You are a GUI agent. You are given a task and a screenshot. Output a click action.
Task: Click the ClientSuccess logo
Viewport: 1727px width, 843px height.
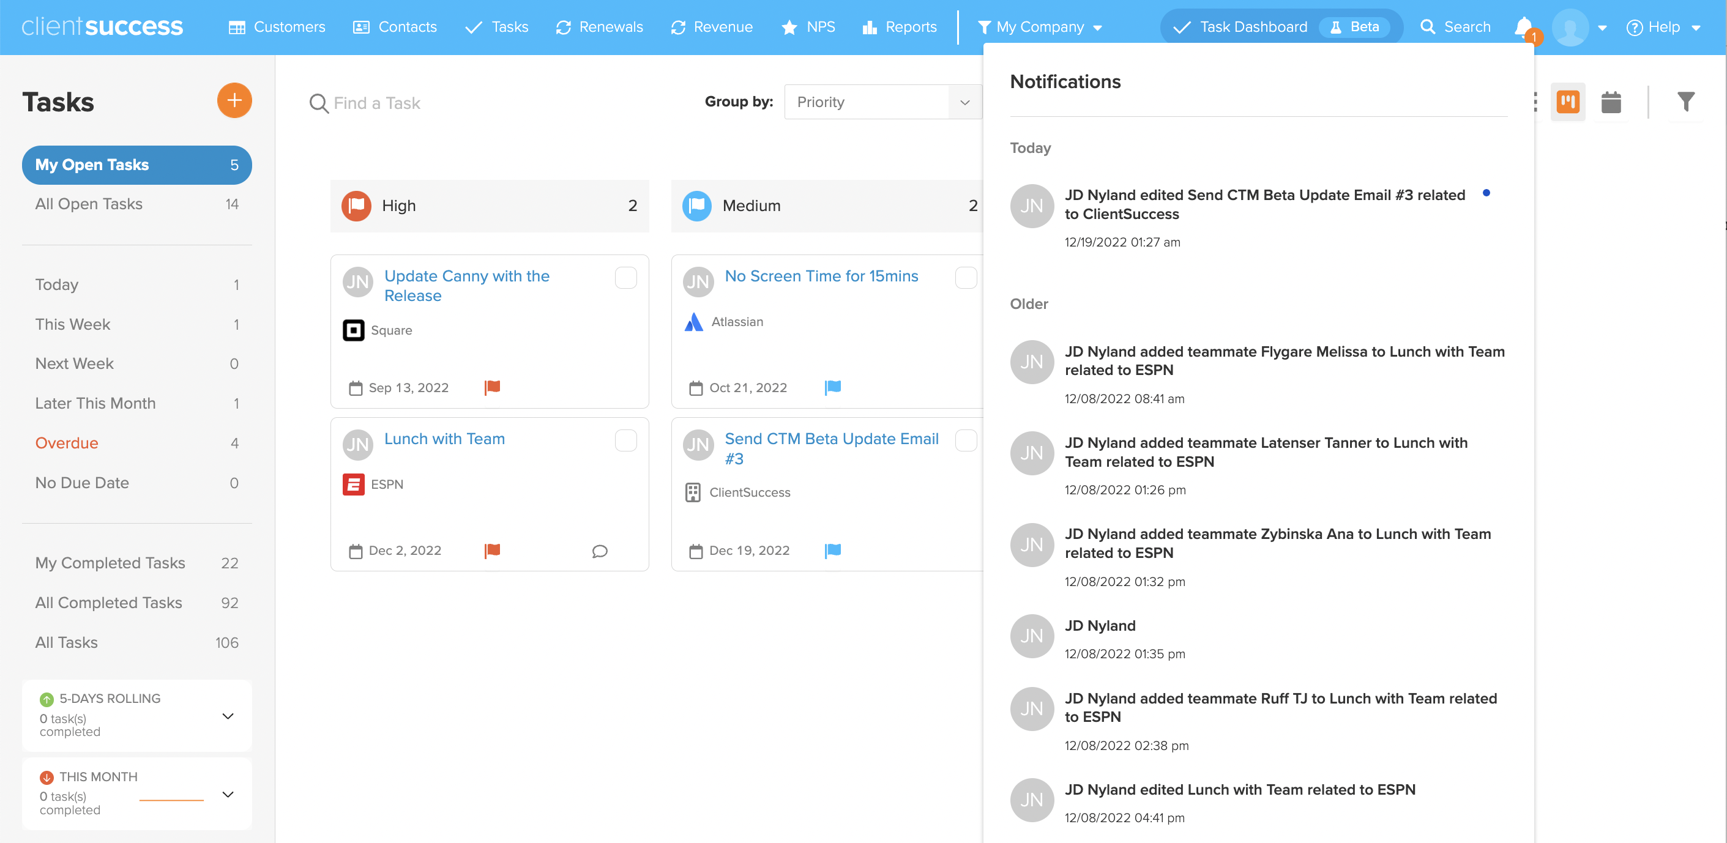(102, 27)
